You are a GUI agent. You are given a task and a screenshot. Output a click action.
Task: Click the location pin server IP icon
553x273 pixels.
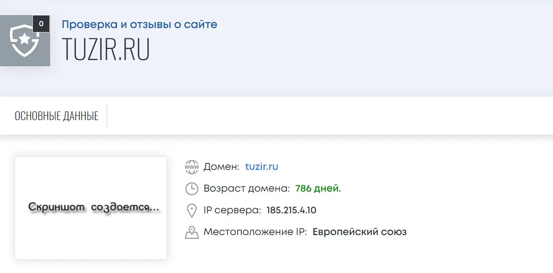tap(192, 211)
